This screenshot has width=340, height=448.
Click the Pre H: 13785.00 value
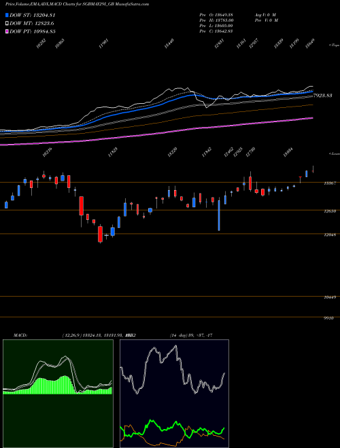[217, 20]
